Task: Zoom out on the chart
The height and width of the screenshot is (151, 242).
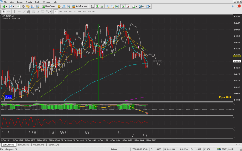Action: click(x=112, y=7)
